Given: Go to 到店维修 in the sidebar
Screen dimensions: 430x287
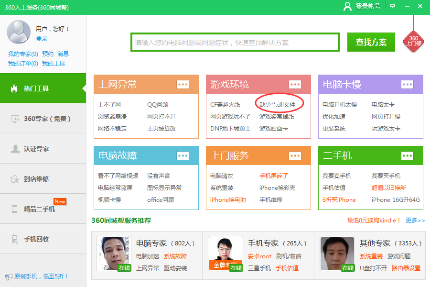Looking at the screenshot, I should point(43,178).
